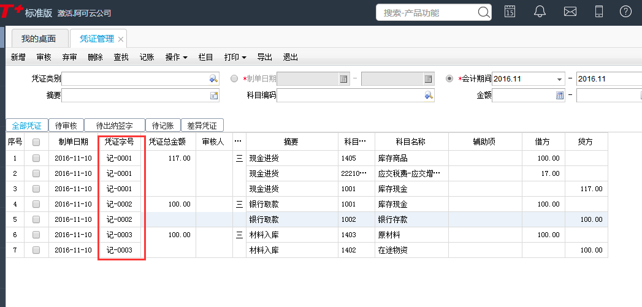
Task: Click account code 1405 cell
Action: (356, 159)
